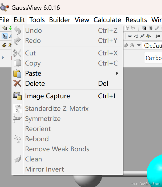Screen dimensions: 162x187
Task: Close the open Edit menu
Action: (19, 20)
